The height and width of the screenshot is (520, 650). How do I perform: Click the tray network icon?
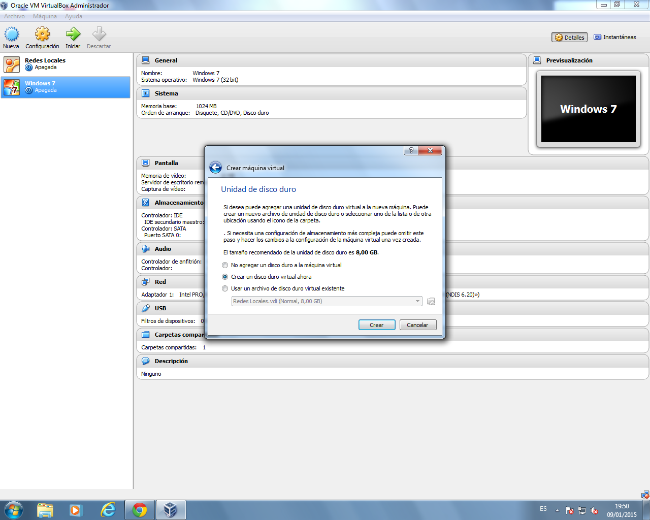coord(582,511)
